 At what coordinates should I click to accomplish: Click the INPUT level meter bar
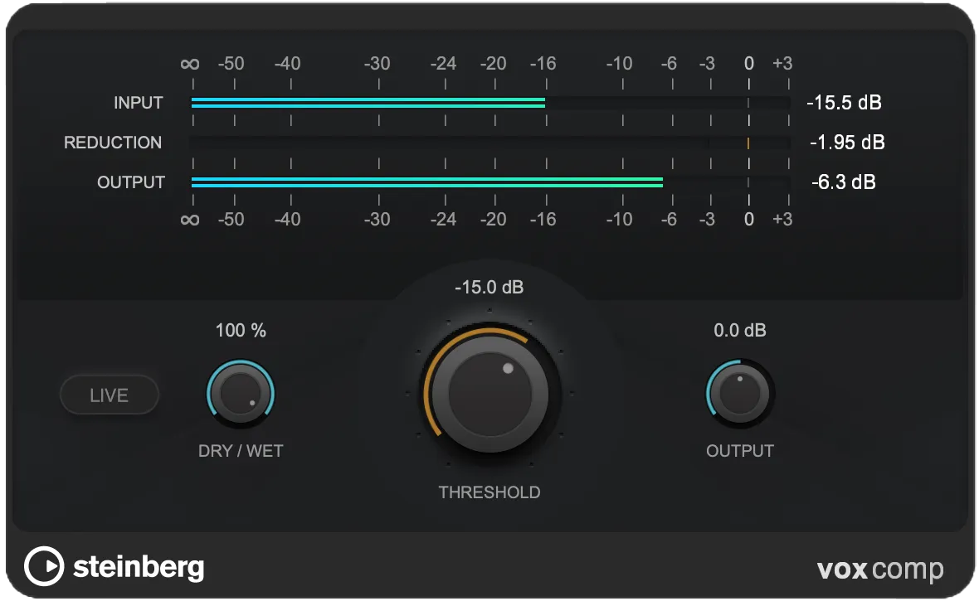click(x=489, y=103)
